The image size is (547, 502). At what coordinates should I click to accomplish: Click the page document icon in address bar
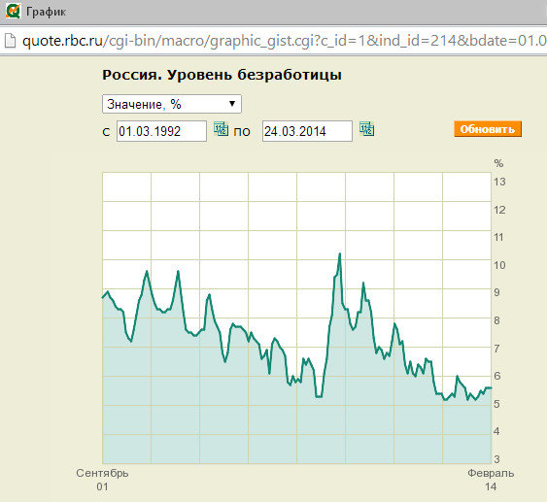click(10, 41)
